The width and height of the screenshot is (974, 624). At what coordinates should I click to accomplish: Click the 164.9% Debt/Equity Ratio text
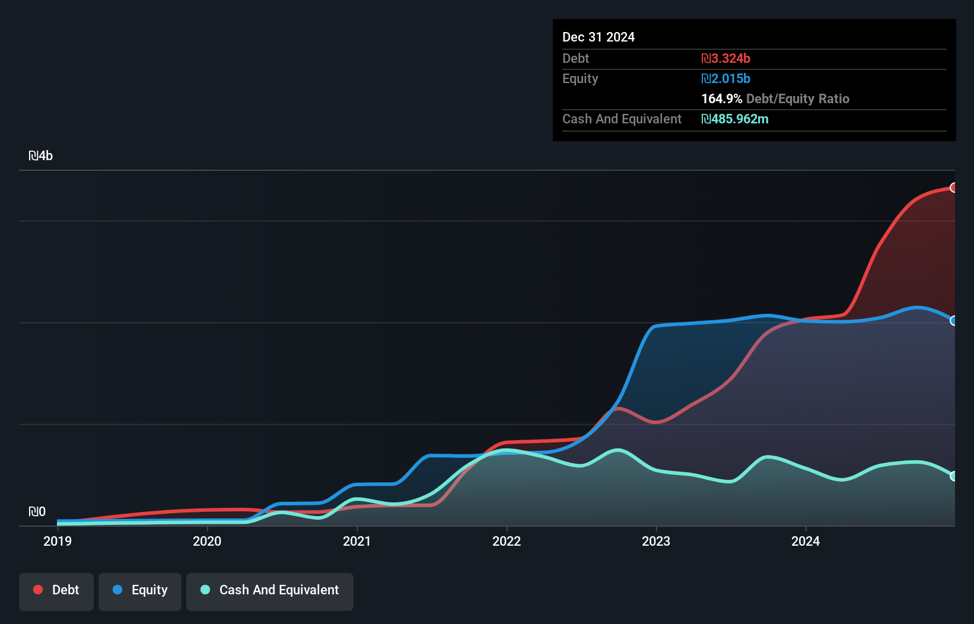point(775,98)
